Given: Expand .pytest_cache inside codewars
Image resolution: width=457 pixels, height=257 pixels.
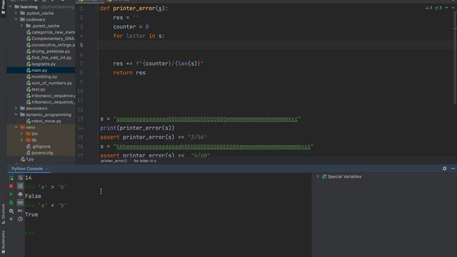Looking at the screenshot, I should [21, 26].
